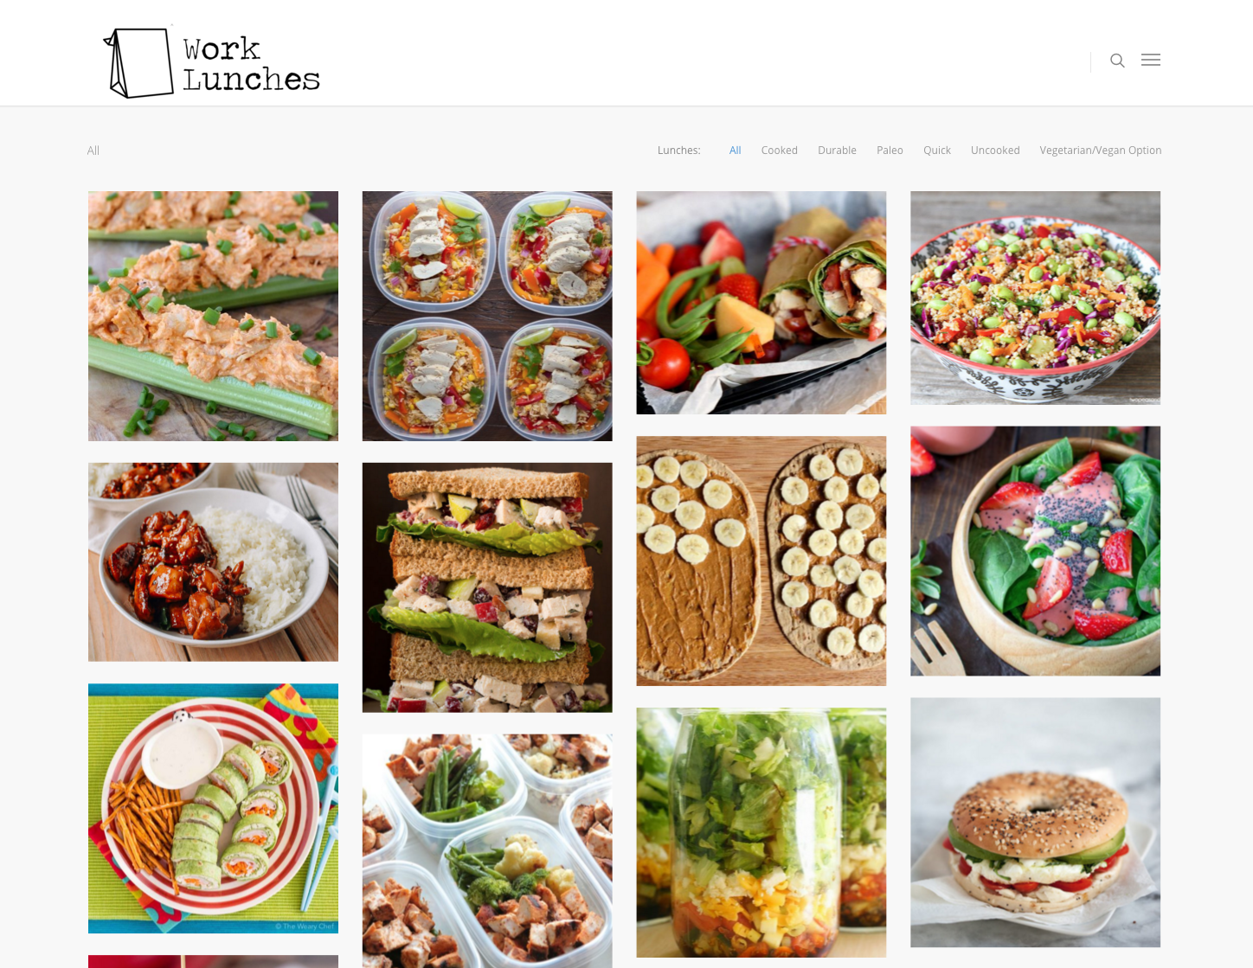Choose the Vegetarian/Vegan Option filter
Image resolution: width=1253 pixels, height=968 pixels.
(1100, 151)
